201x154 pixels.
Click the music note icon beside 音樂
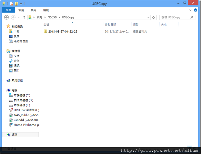pos(11,61)
